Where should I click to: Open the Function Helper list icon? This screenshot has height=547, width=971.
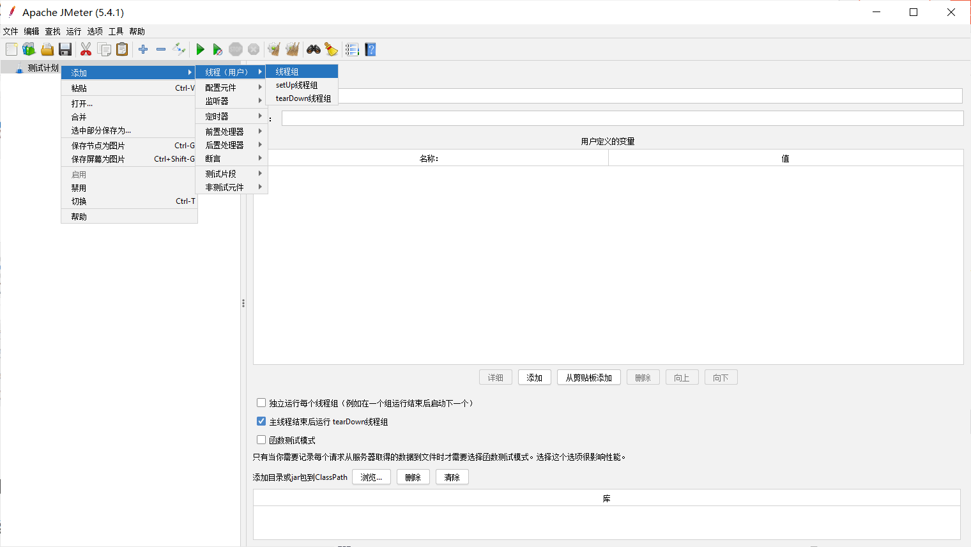[x=352, y=49]
